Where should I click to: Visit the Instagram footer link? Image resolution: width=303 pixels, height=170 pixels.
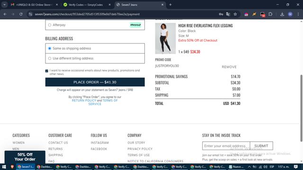(100, 143)
